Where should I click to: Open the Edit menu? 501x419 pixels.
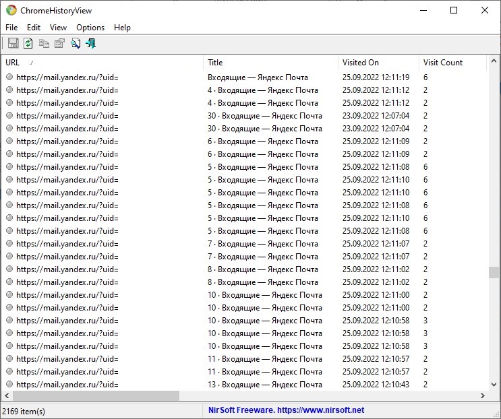coord(34,28)
